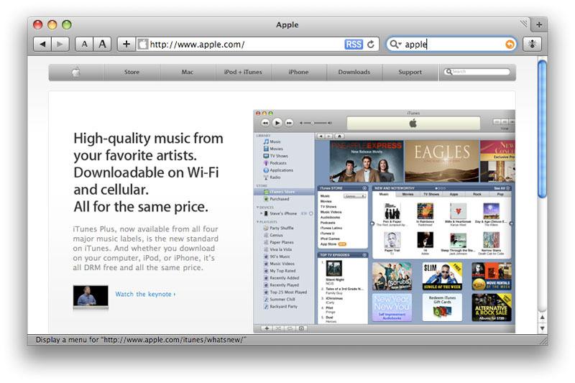The height and width of the screenshot is (383, 575).
Task: Click the scroll up arrow
Action: pyautogui.click(x=542, y=318)
